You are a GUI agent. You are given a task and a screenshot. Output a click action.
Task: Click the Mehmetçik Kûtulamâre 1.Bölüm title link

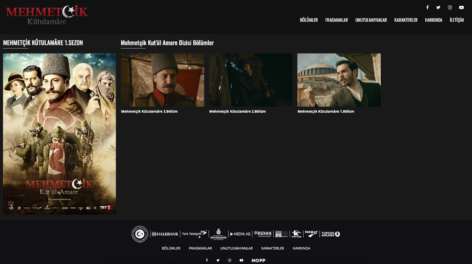coord(326,111)
